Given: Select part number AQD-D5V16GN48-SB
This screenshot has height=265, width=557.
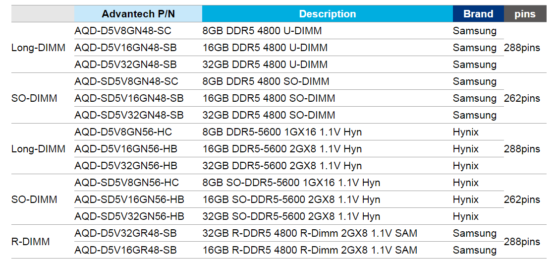Looking at the screenshot, I should pos(126,48).
